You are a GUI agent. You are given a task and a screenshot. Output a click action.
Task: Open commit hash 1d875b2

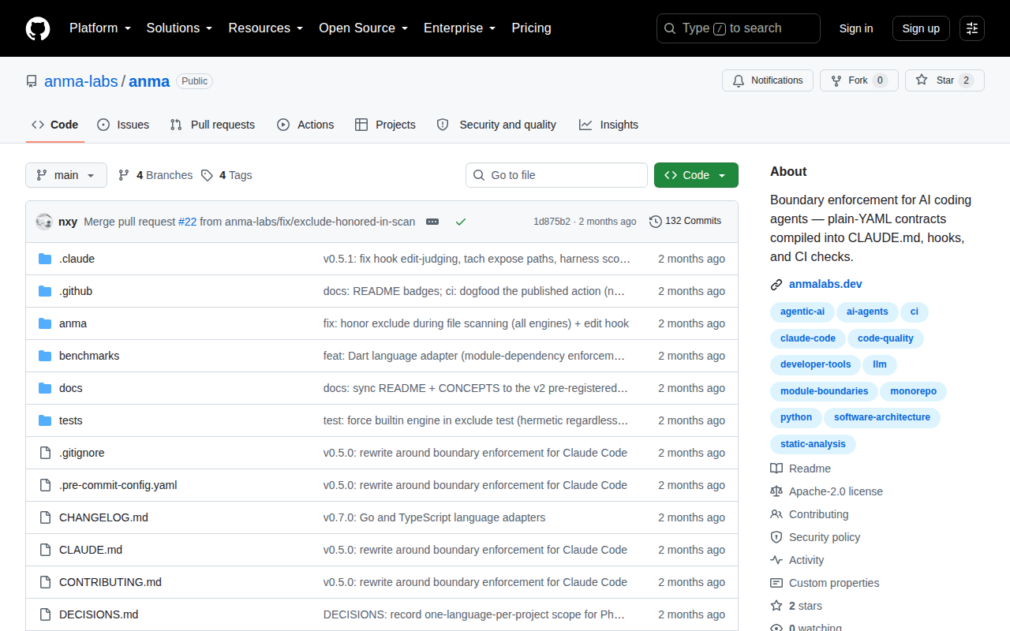pyautogui.click(x=552, y=222)
